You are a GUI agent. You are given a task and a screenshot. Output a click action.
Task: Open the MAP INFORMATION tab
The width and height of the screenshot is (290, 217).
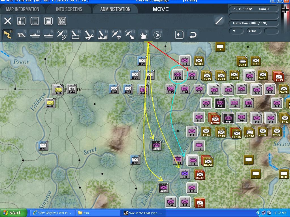[x=23, y=9]
